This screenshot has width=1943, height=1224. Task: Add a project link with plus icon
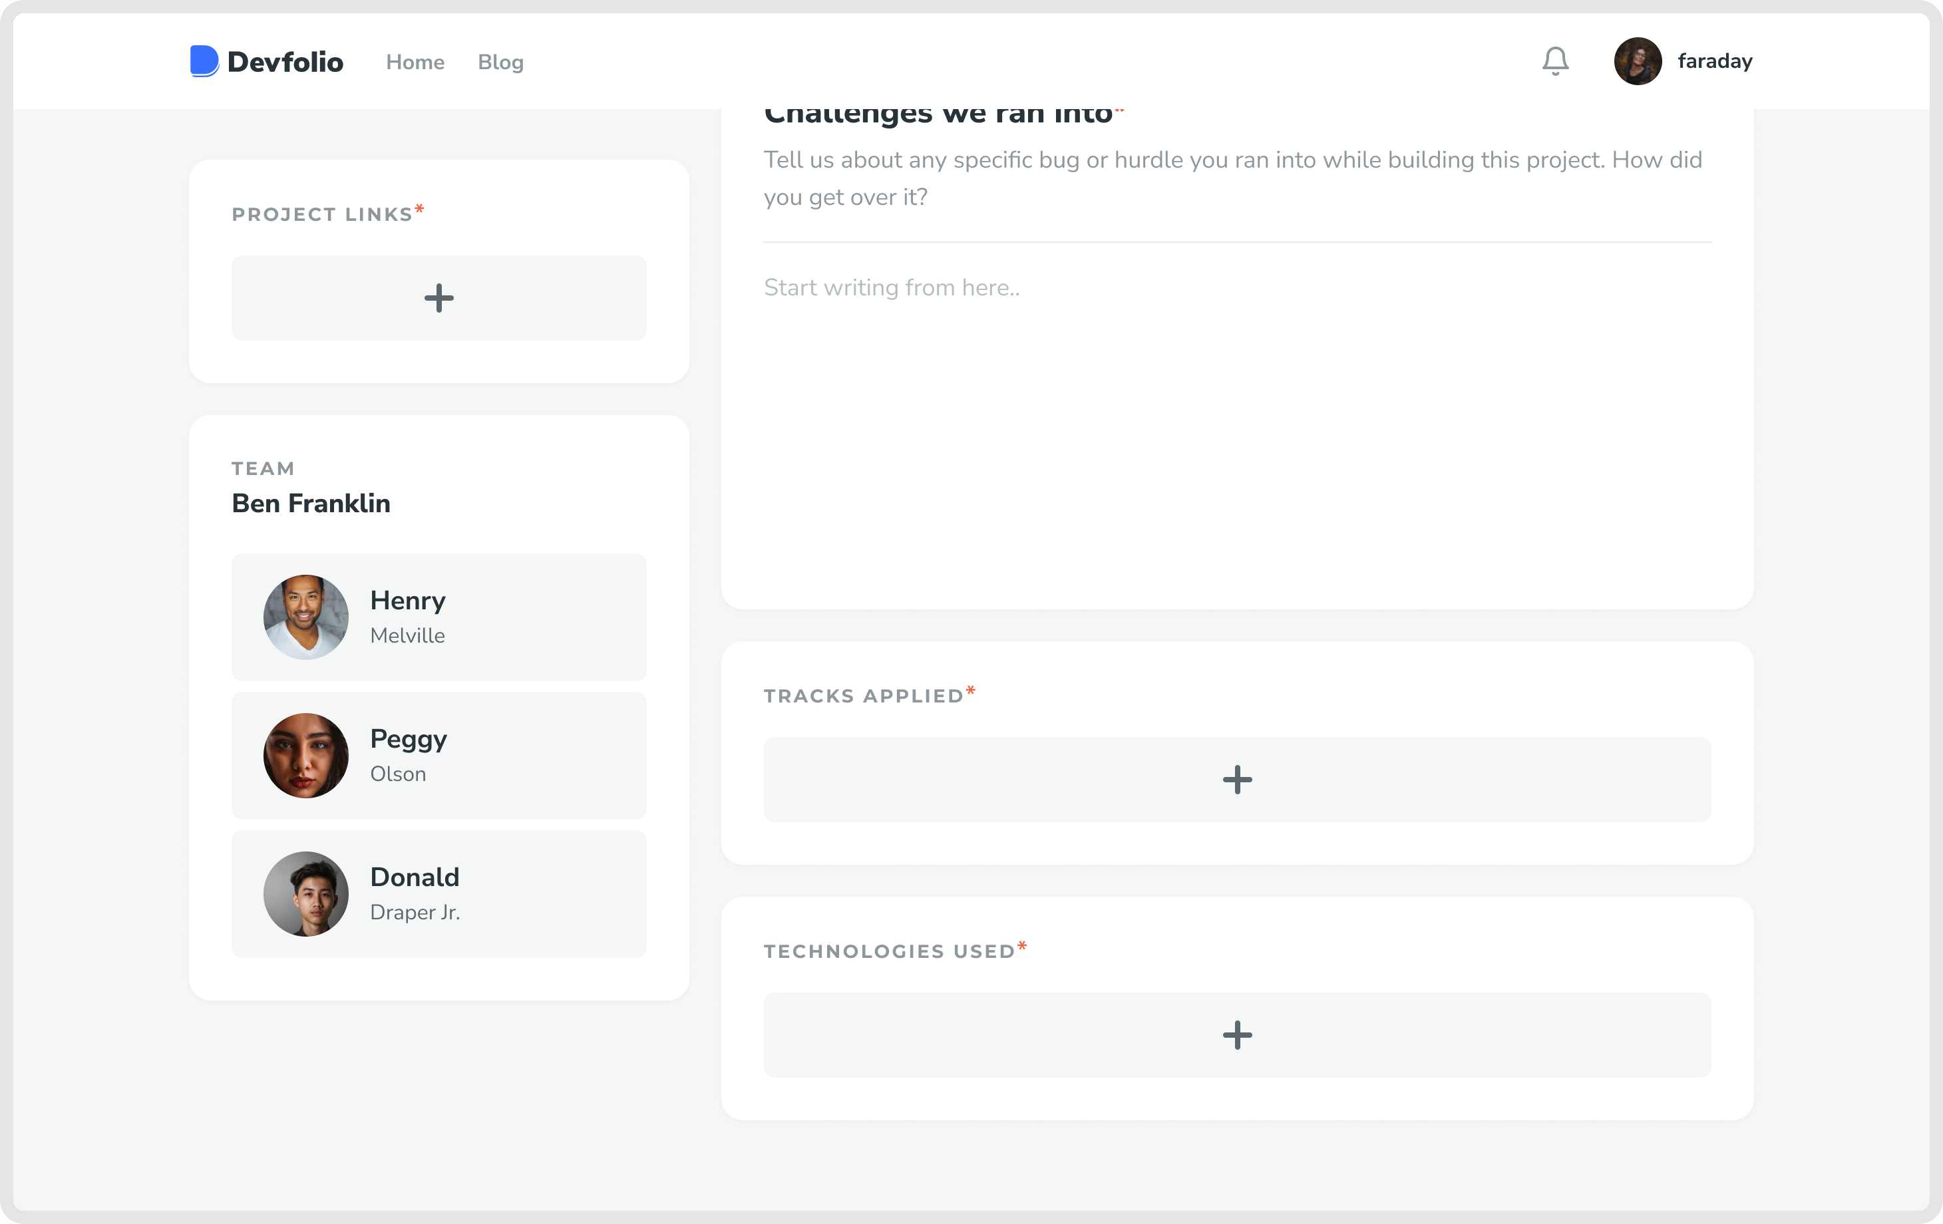(x=439, y=298)
